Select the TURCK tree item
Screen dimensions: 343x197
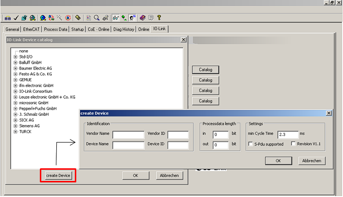point(25,132)
